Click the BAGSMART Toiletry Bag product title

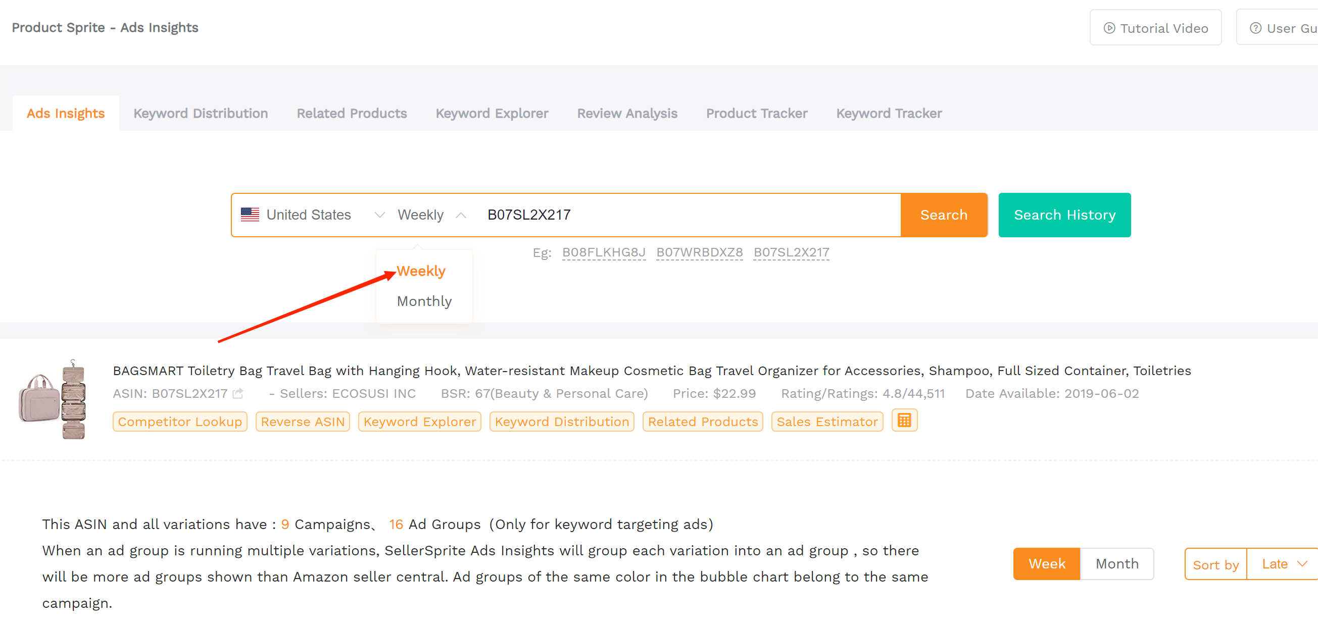coord(652,370)
